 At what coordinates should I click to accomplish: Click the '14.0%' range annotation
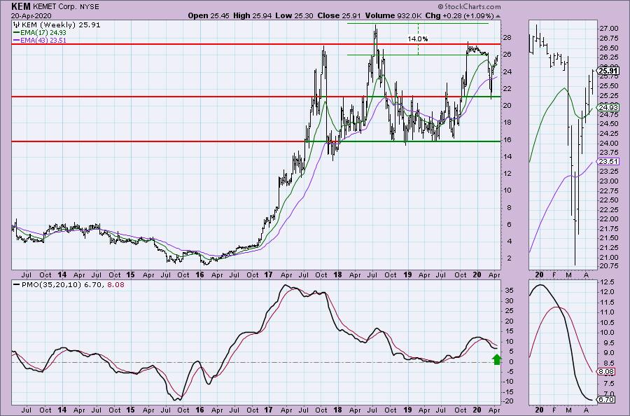point(418,39)
